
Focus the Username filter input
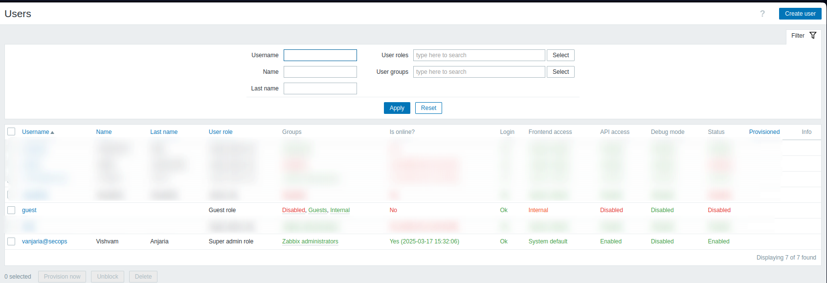pos(320,55)
